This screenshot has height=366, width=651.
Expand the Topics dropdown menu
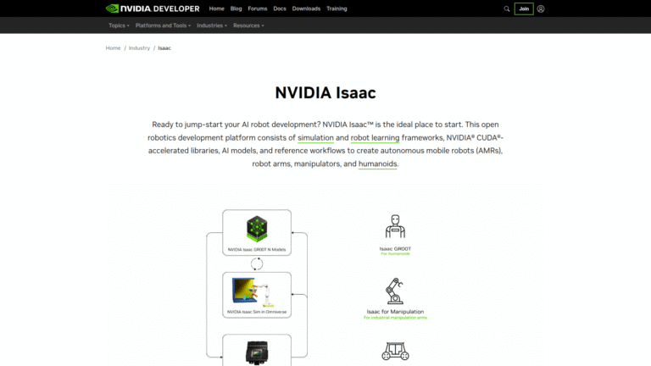(119, 25)
